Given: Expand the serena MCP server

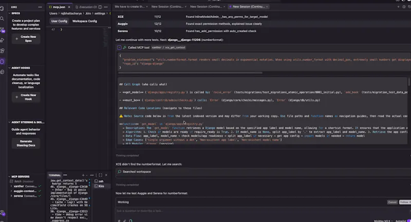Looking at the screenshot, I should coord(11,196).
